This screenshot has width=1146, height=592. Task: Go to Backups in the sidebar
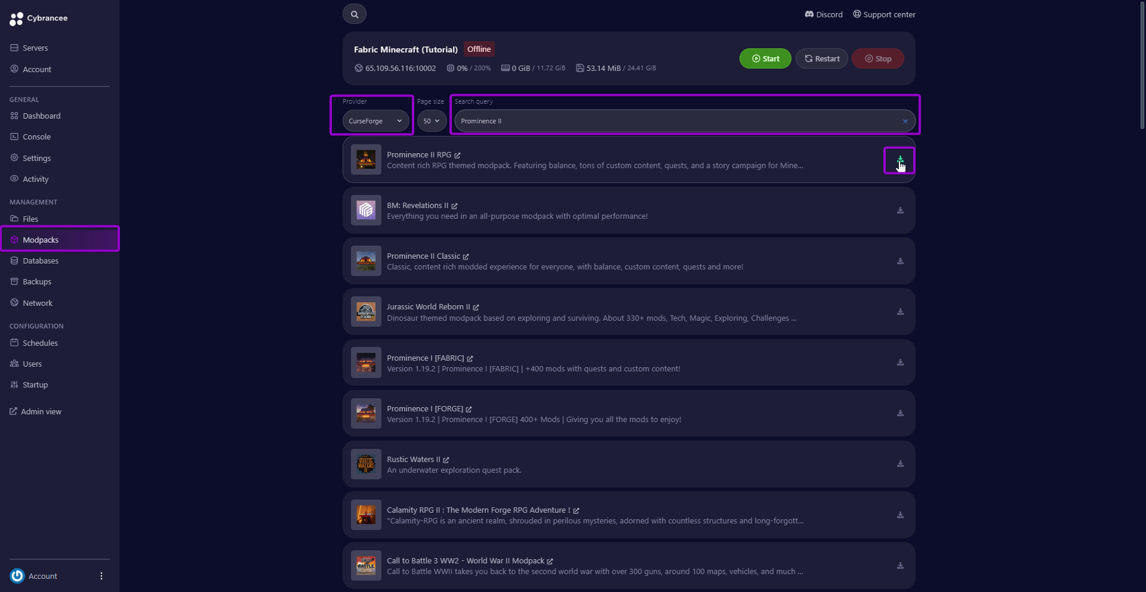point(37,282)
